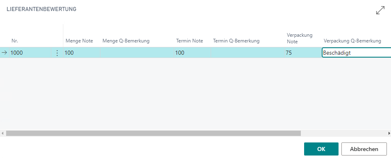The height and width of the screenshot is (160, 391).
Task: Cancel with the Abbrechen button
Action: [x=364, y=149]
